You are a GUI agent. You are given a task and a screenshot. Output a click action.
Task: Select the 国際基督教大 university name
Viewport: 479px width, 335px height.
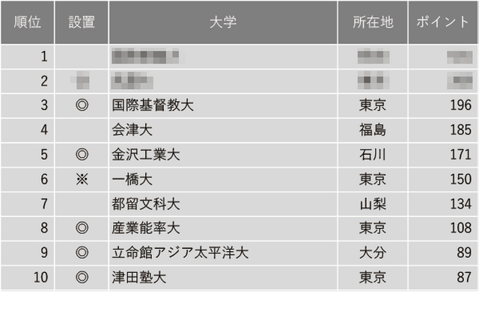(152, 105)
